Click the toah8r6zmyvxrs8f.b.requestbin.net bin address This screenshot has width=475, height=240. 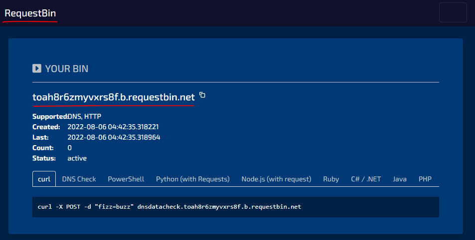point(114,97)
